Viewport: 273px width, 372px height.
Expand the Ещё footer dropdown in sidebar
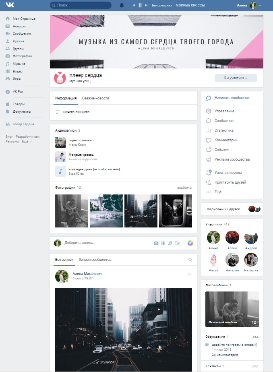(27, 141)
